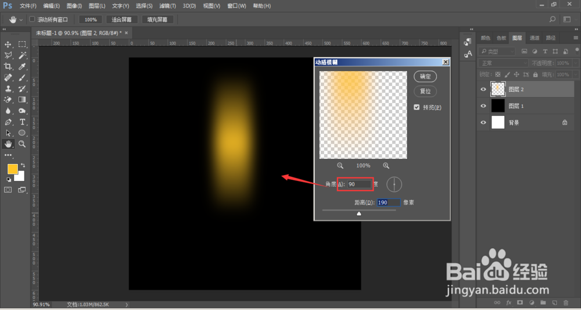This screenshot has height=310, width=581.
Task: Select the Zoom tool in toolbar
Action: [x=22, y=144]
